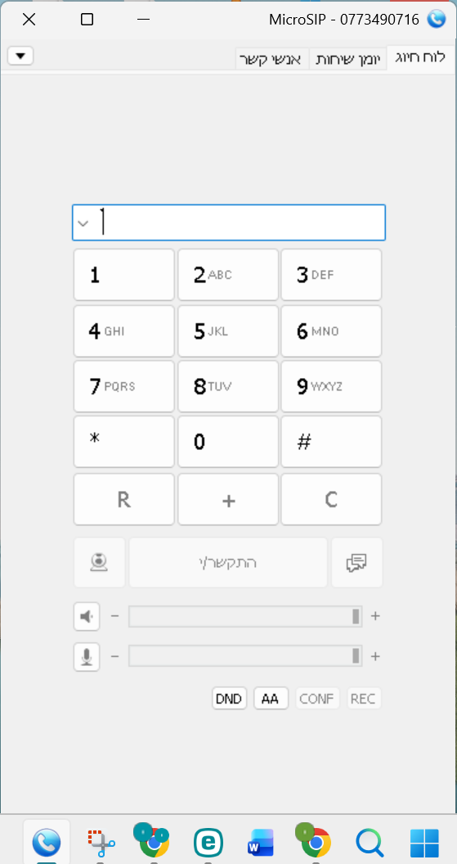Switch to יומן שיחות call log tab
This screenshot has width=457, height=864.
point(348,60)
